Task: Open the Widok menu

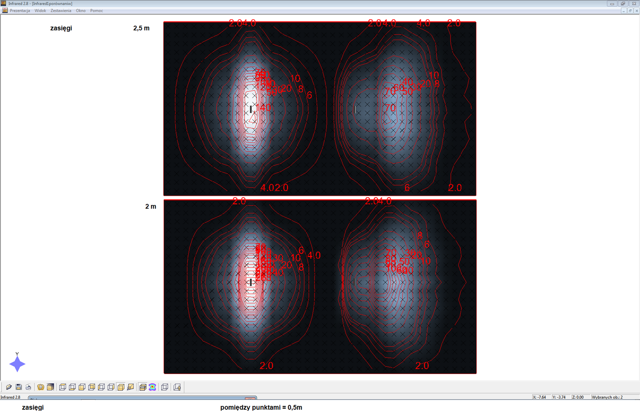Action: click(x=40, y=11)
